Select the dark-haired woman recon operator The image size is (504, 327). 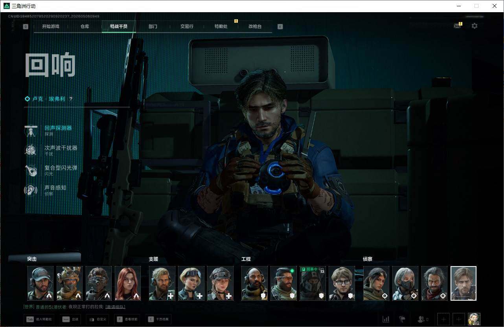click(376, 283)
